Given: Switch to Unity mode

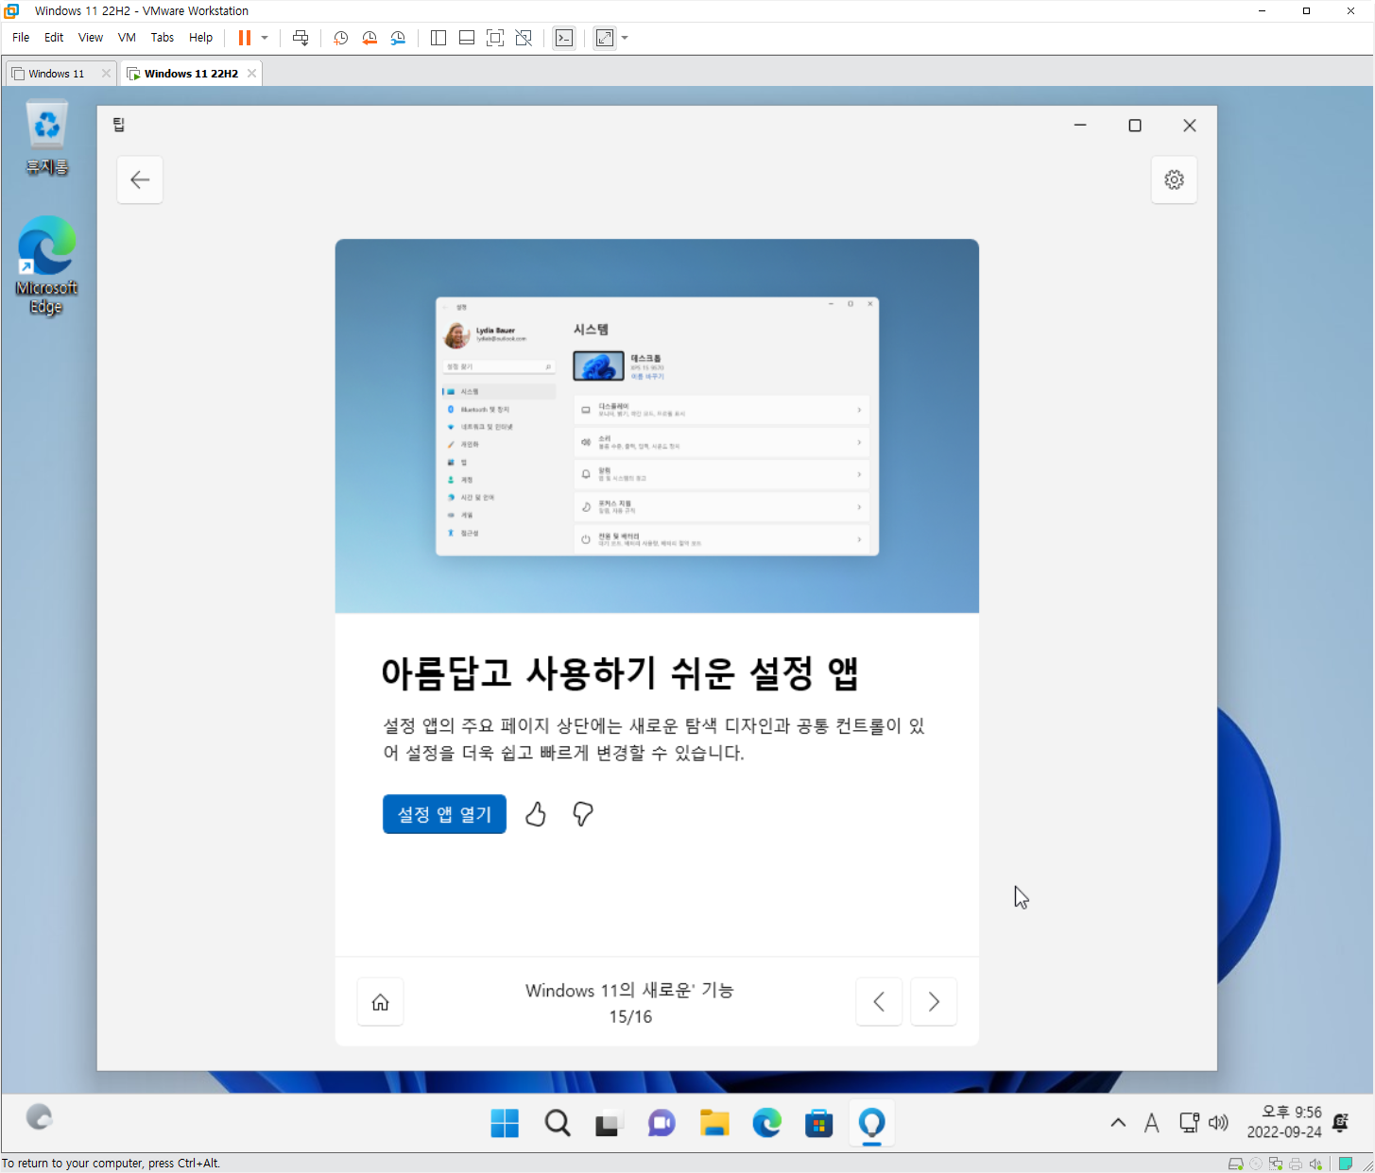Looking at the screenshot, I should coord(524,38).
